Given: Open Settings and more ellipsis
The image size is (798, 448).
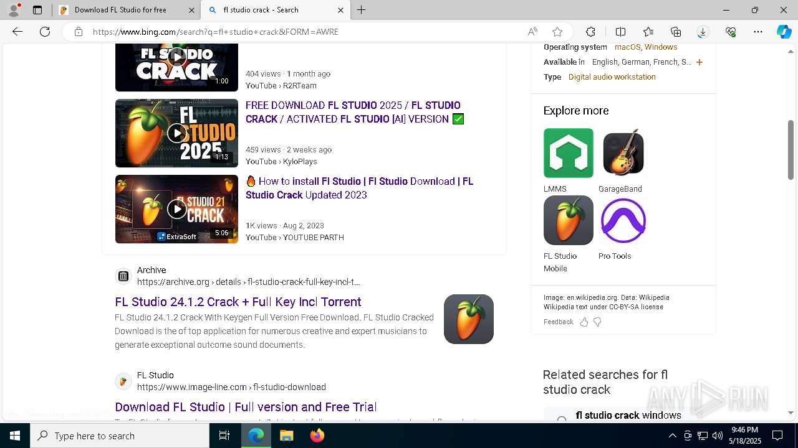Looking at the screenshot, I should (758, 32).
